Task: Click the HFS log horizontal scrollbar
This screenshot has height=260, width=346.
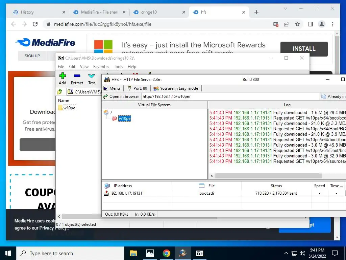Action: coord(269,176)
